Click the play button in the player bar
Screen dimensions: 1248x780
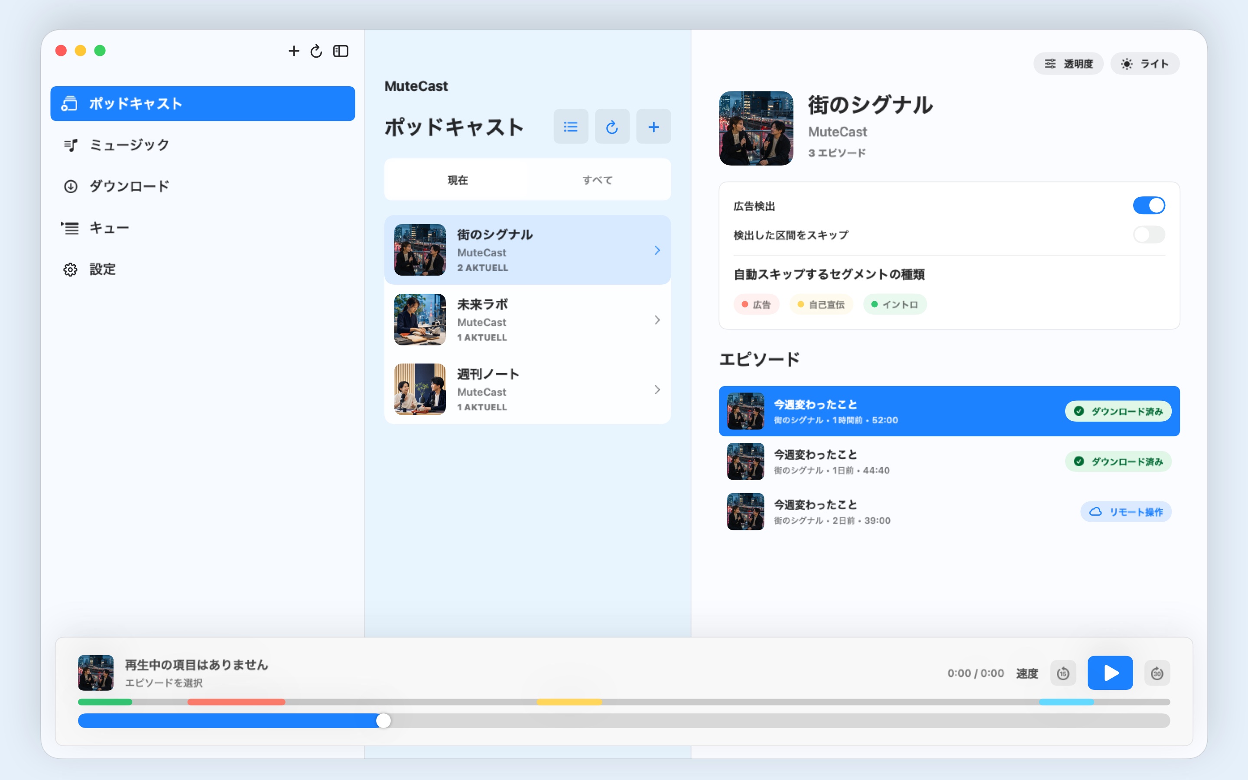(x=1110, y=673)
